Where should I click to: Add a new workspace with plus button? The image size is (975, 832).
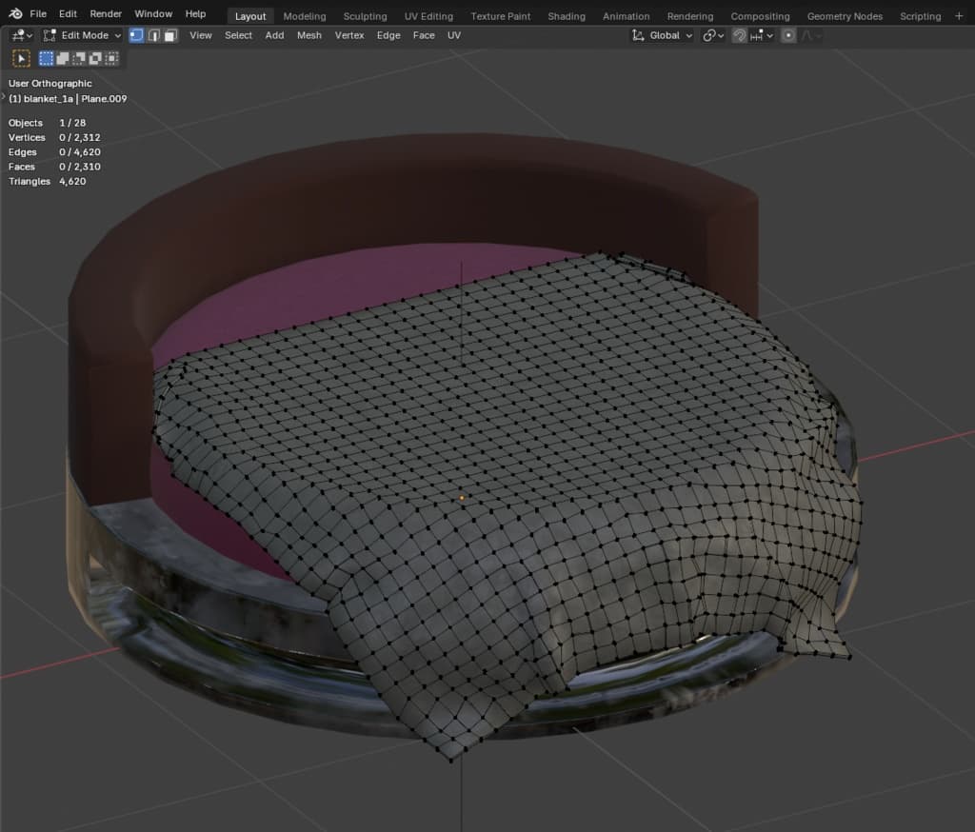tap(959, 15)
